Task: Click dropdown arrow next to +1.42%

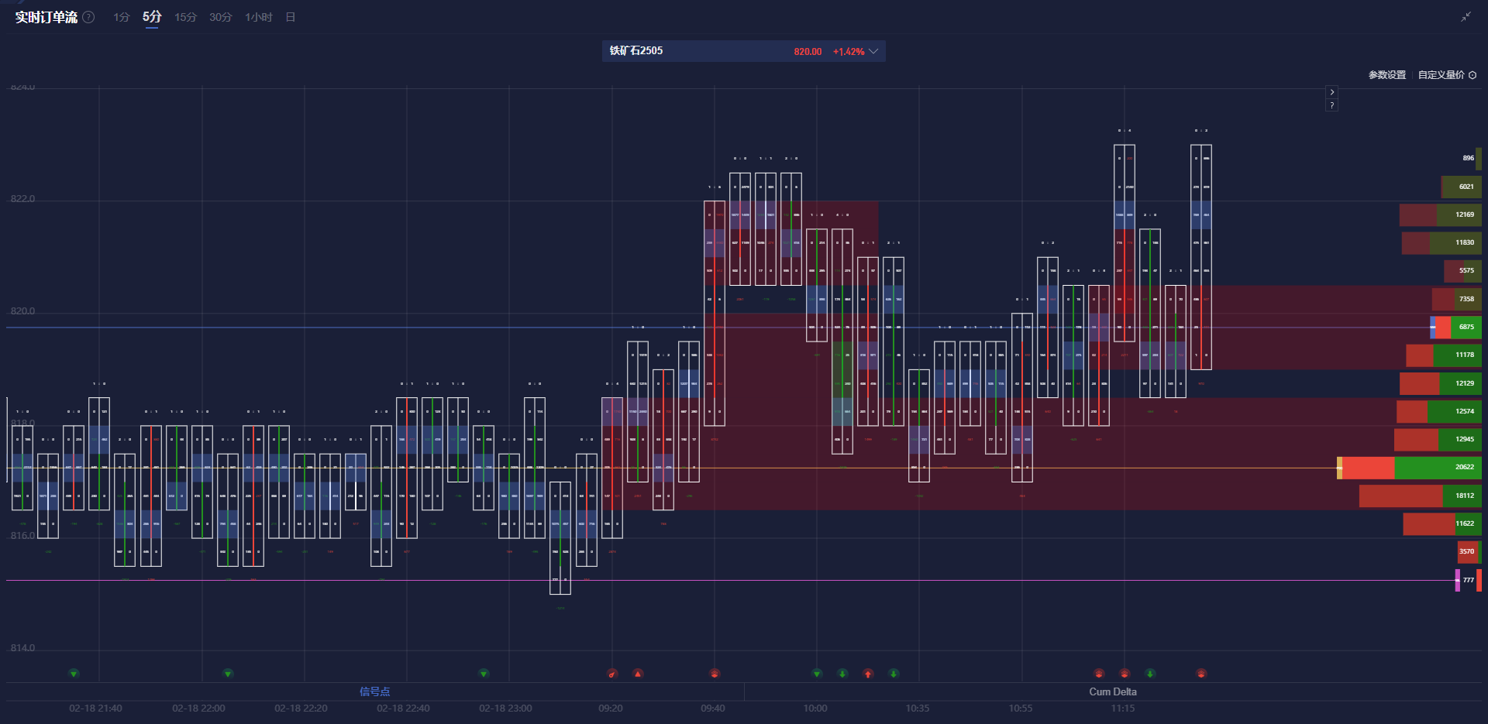Action: pyautogui.click(x=873, y=51)
